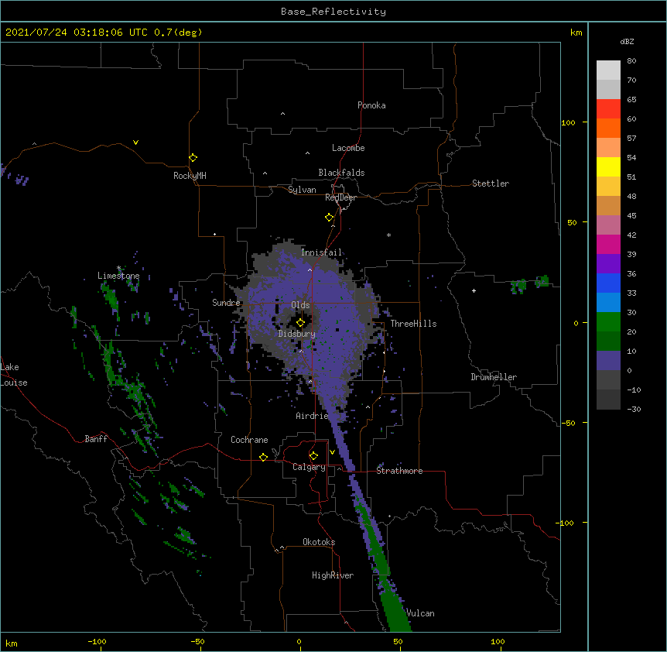Viewport: 667px width, 652px height.
Task: Select the blue 33 dBZ color swatch
Action: coord(608,283)
